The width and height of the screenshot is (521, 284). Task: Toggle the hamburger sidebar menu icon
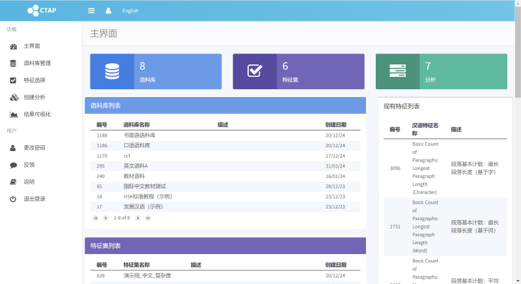click(91, 10)
